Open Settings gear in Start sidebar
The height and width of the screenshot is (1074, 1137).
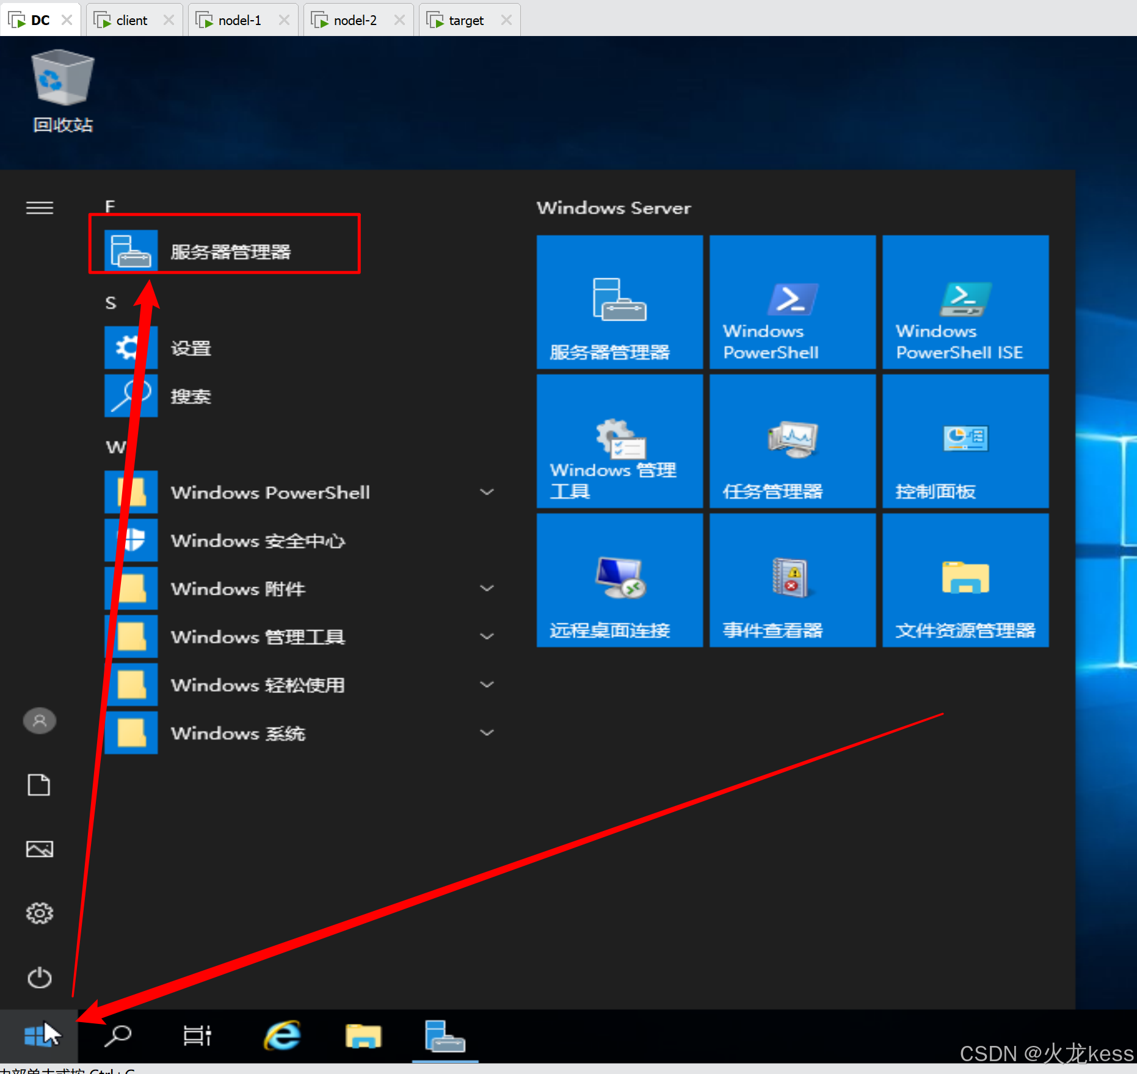(x=40, y=913)
